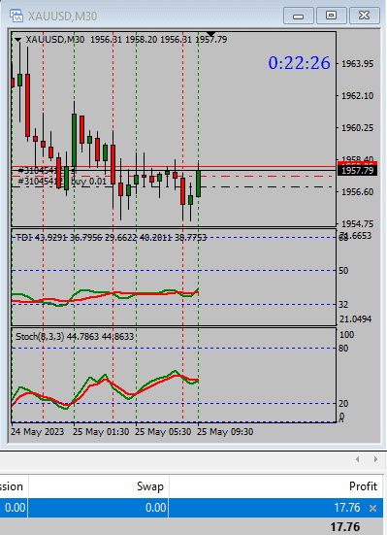Click the Swap value 0.00 in highlighted row

(156, 508)
